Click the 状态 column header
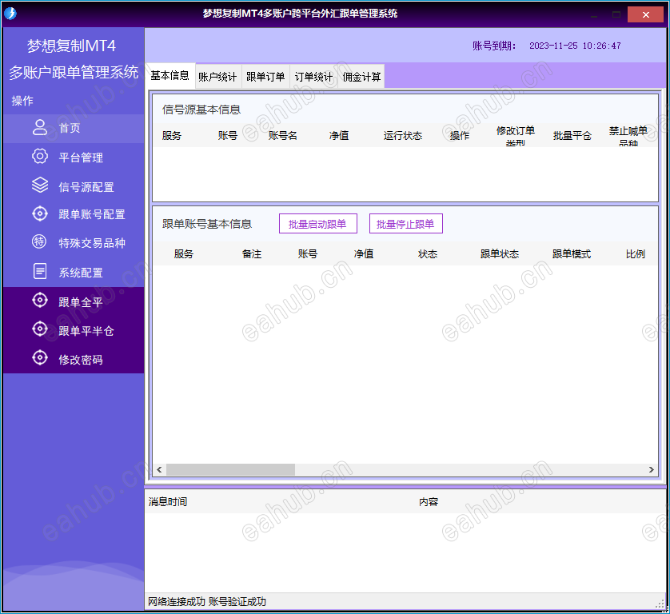 pyautogui.click(x=428, y=254)
